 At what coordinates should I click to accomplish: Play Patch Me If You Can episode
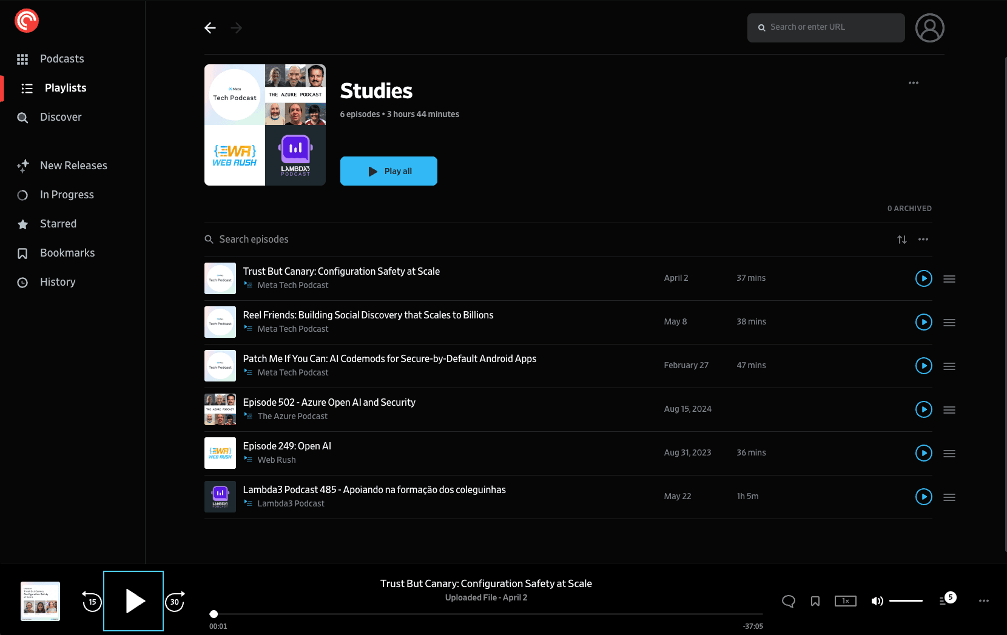(924, 366)
